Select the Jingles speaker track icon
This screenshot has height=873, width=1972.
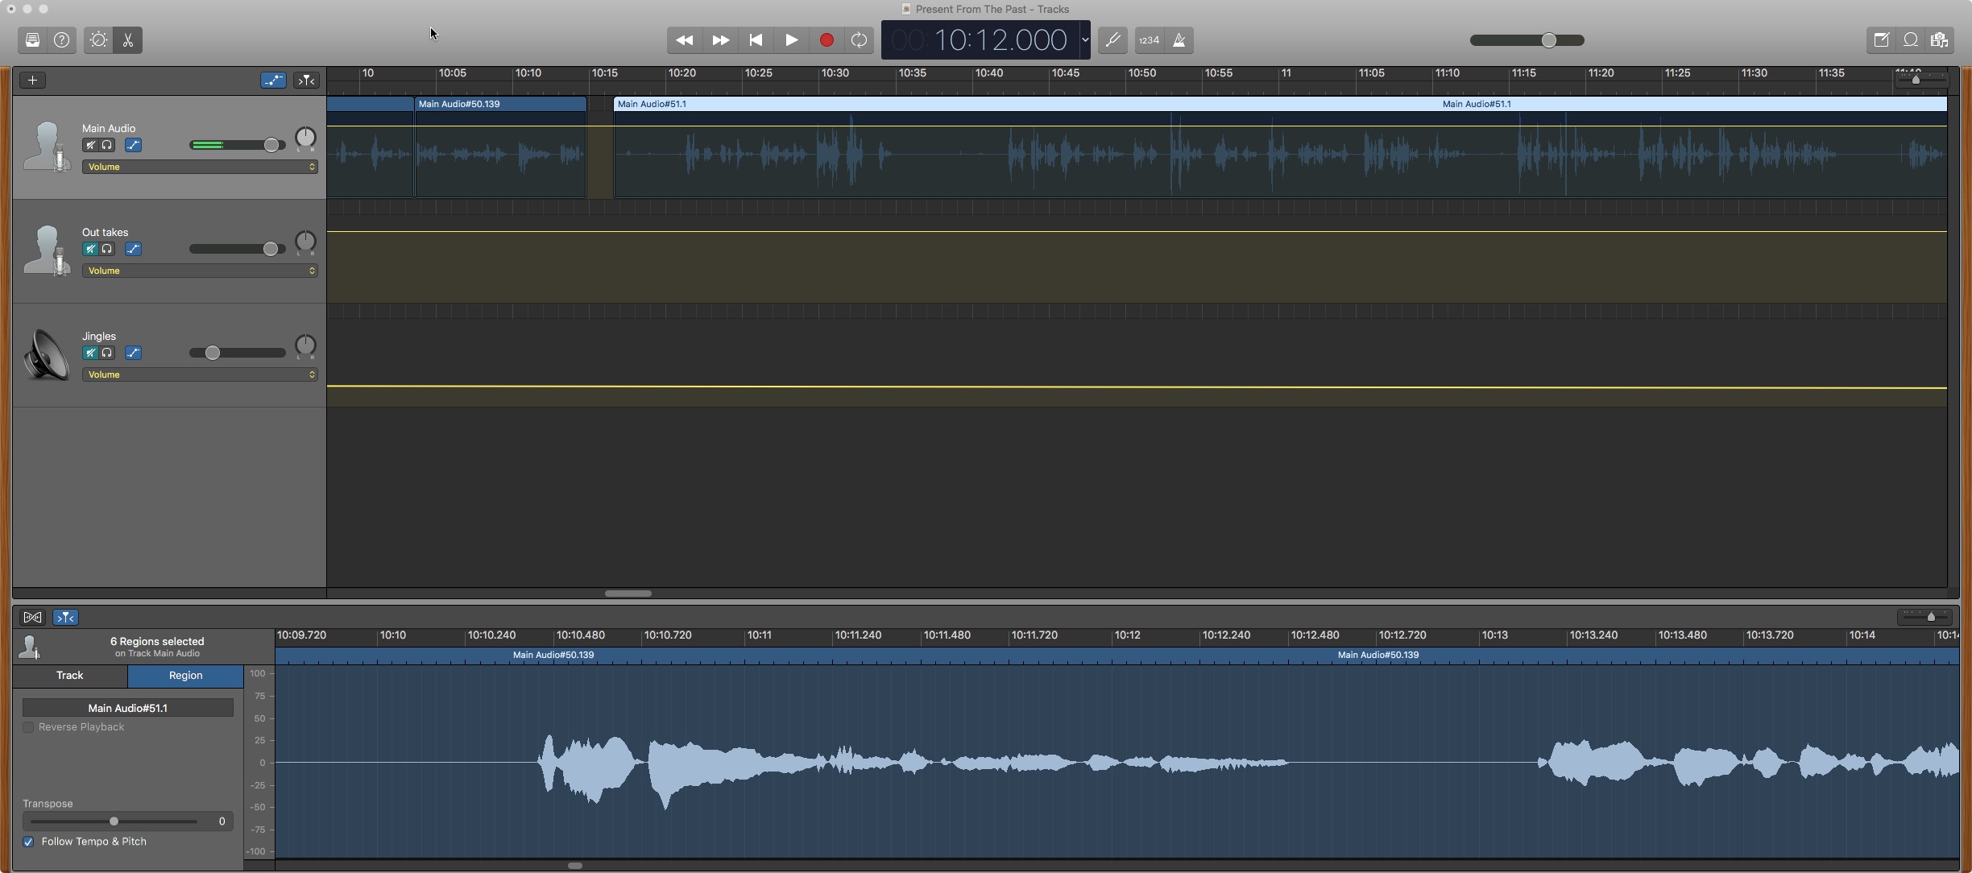pos(47,354)
